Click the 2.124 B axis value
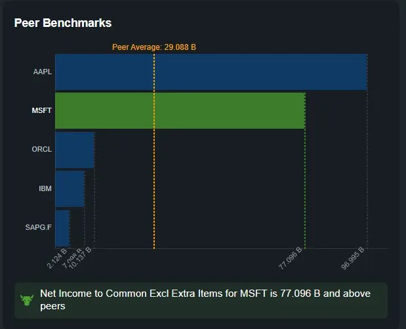The image size is (406, 329). click(57, 258)
